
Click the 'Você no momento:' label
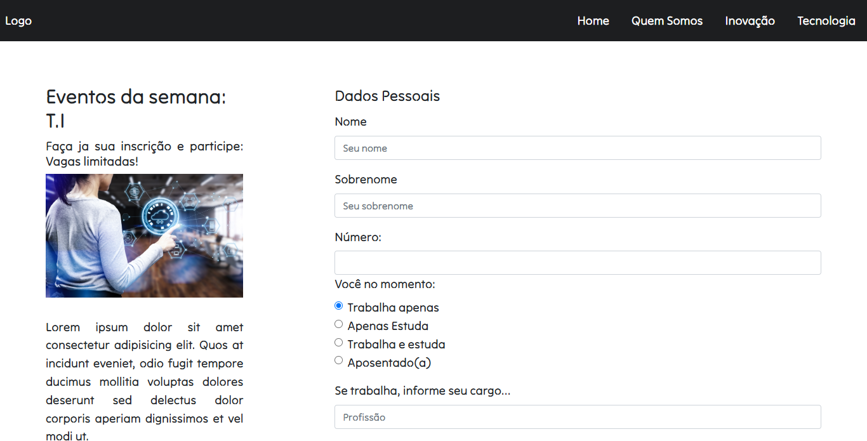[x=385, y=284]
